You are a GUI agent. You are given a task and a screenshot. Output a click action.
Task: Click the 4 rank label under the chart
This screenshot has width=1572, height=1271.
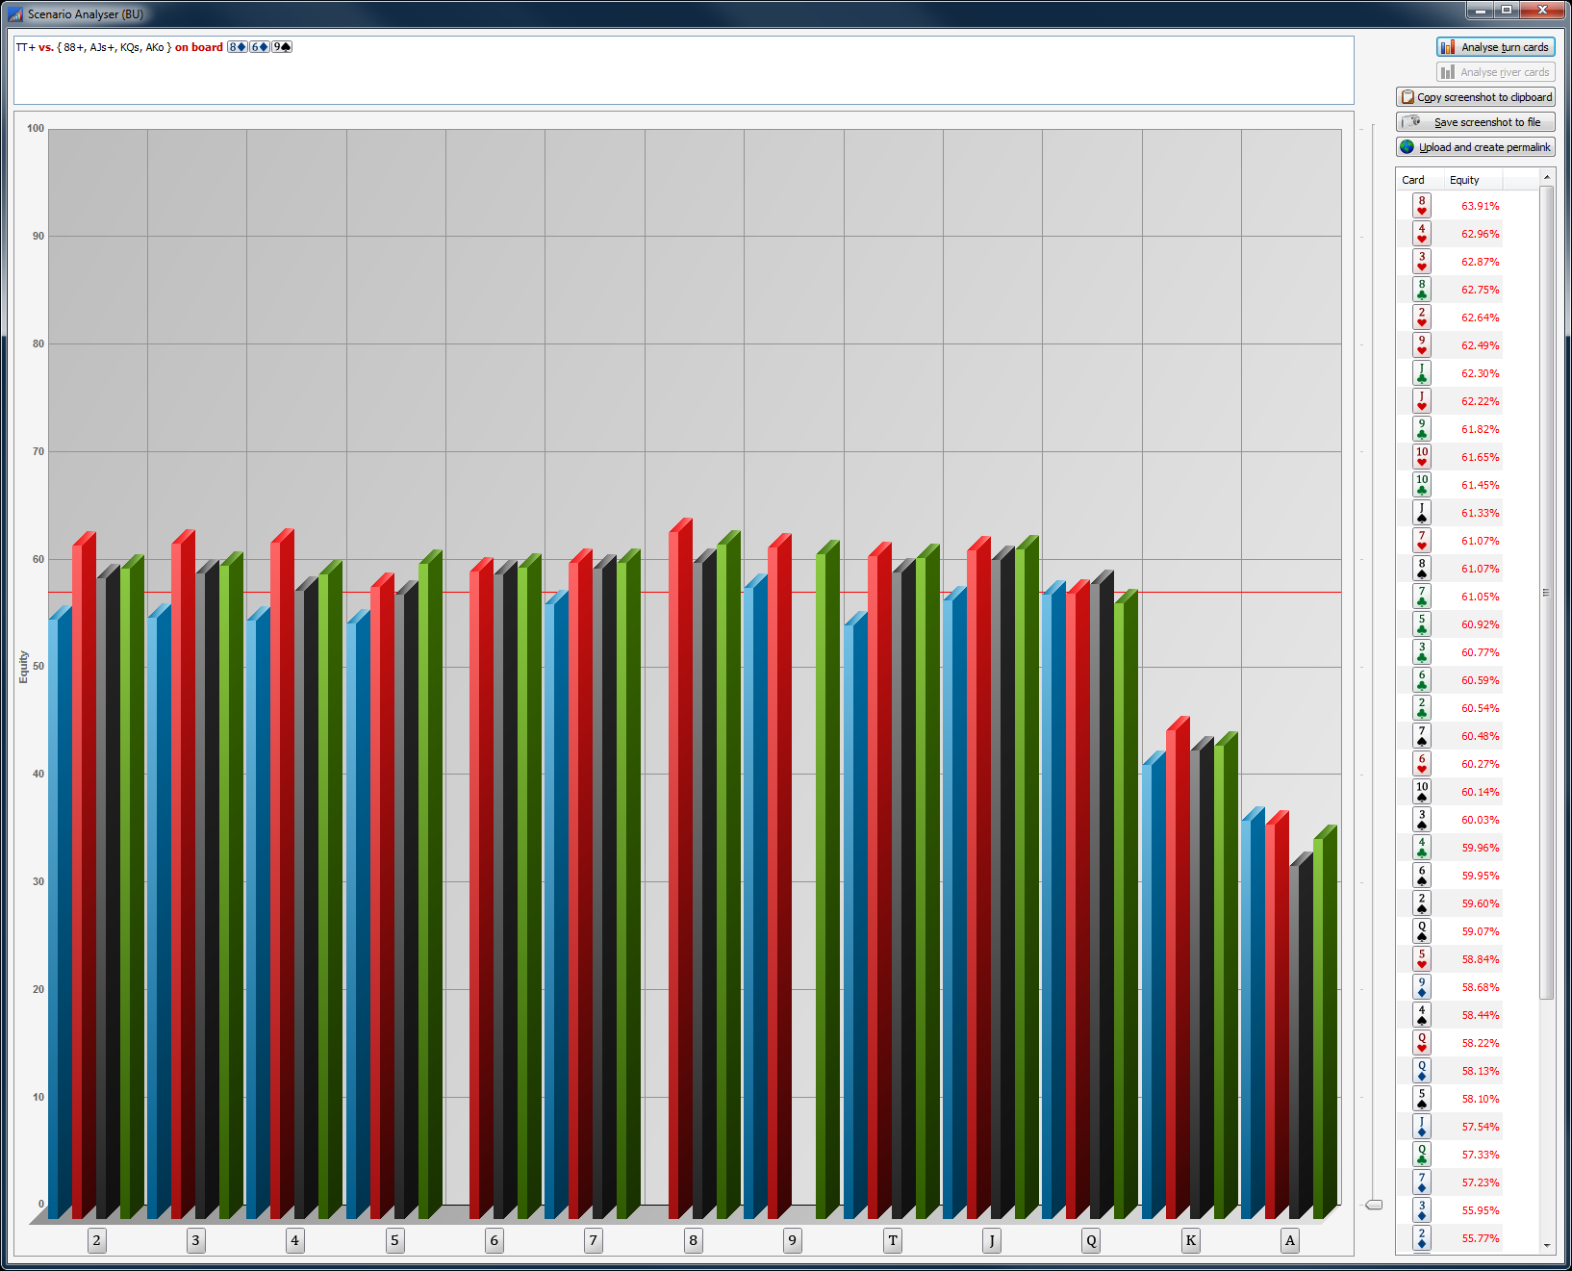(295, 1240)
